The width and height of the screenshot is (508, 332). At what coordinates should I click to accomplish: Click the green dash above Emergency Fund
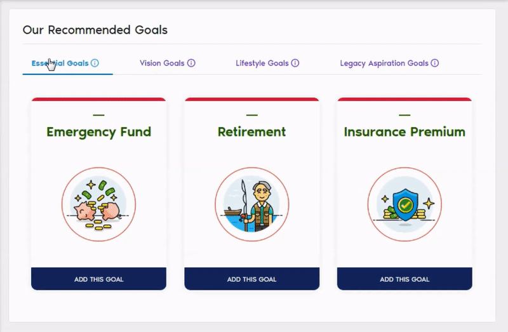(98, 115)
